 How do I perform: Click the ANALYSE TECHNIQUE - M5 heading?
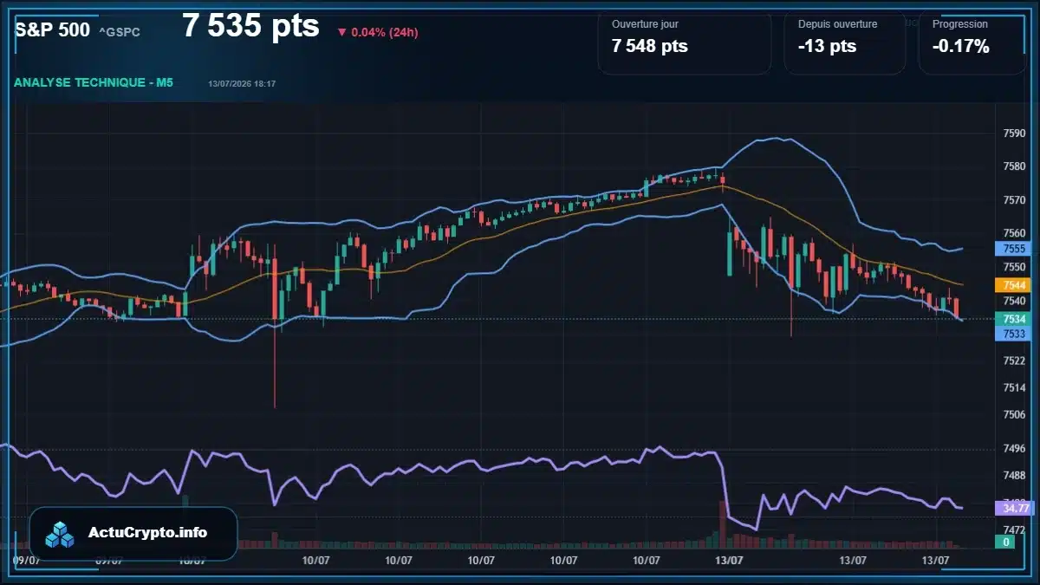[94, 83]
